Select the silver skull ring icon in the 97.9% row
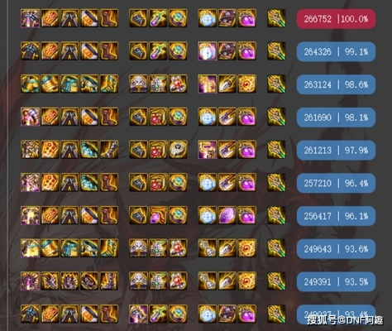The image size is (392, 331). 178,150
